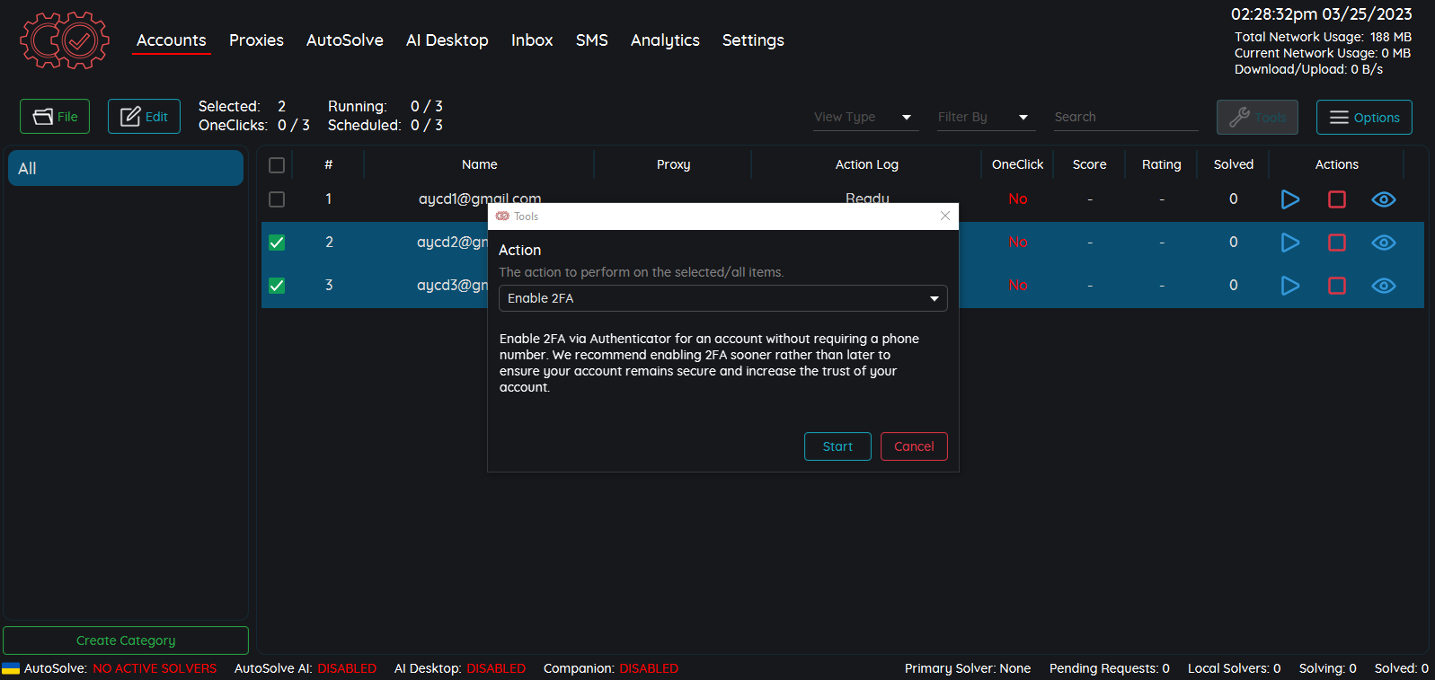The height and width of the screenshot is (680, 1435).
Task: Click the Edit pencil button
Action: [x=144, y=117]
